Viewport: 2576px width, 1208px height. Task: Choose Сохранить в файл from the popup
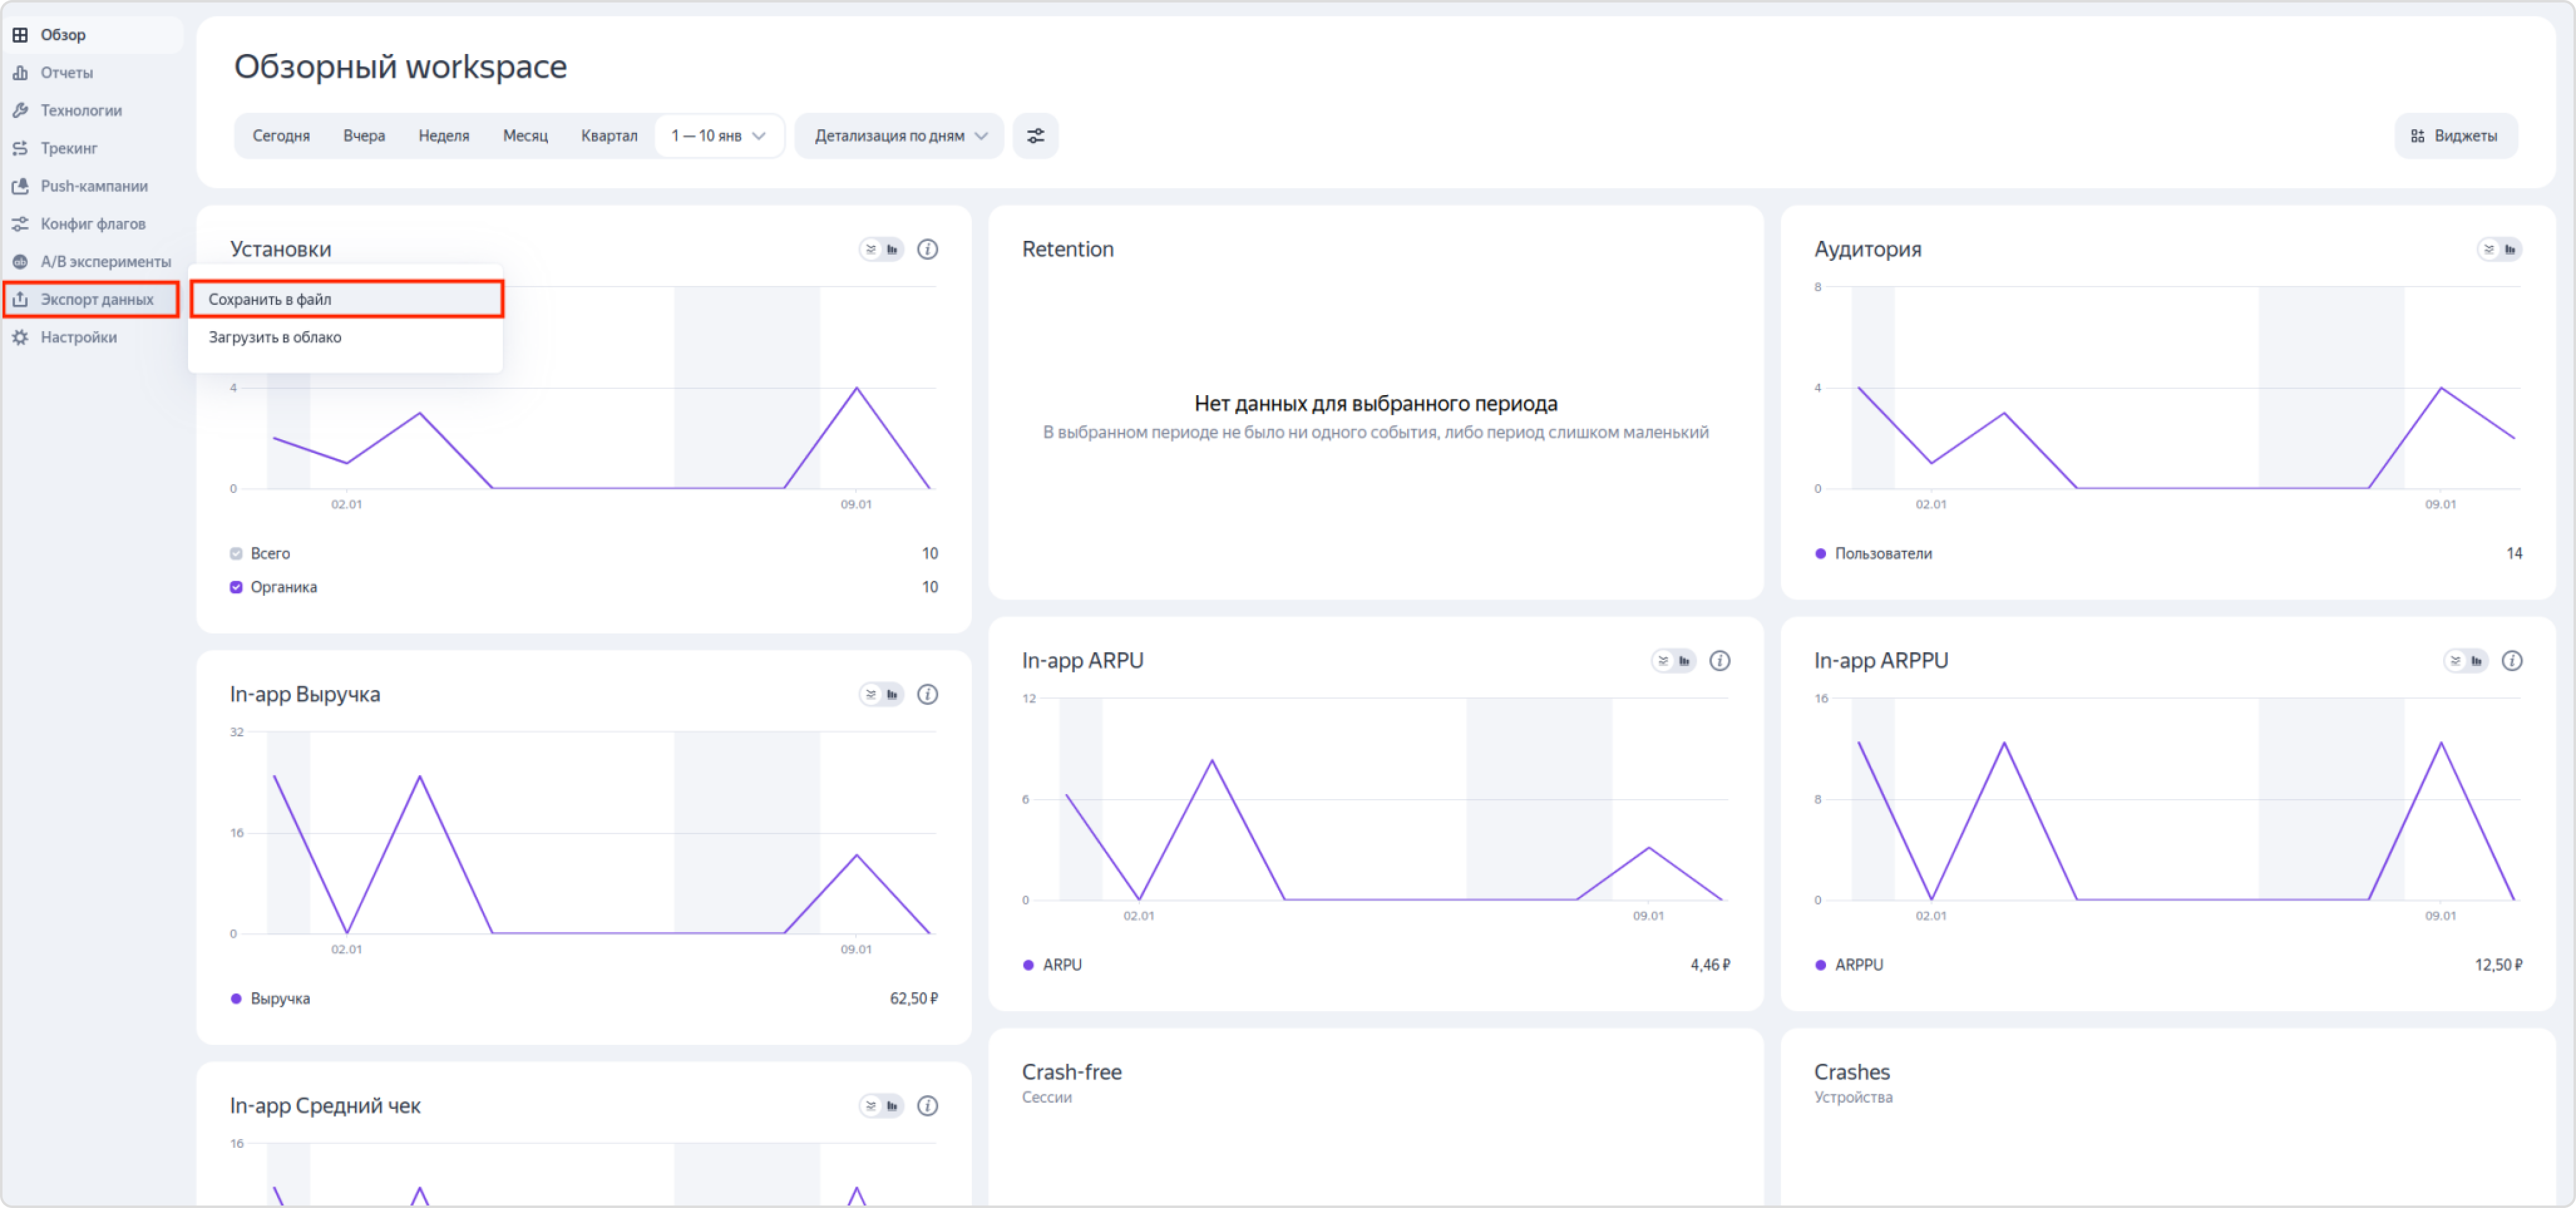(x=346, y=300)
